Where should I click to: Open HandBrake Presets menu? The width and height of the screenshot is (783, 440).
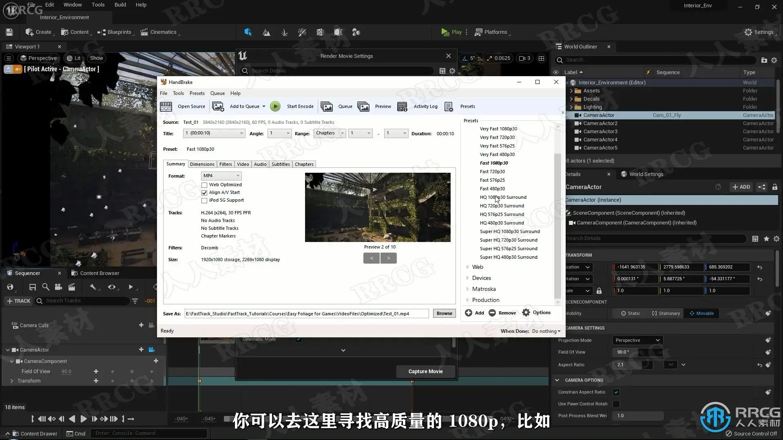[x=197, y=93]
